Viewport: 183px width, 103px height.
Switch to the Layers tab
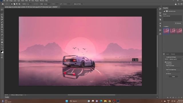pyautogui.click(x=168, y=54)
